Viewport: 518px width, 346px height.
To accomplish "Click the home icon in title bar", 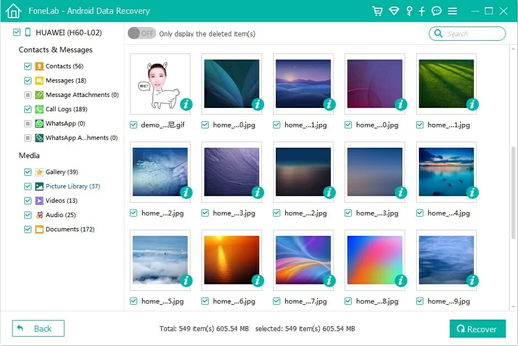I will click(13, 11).
